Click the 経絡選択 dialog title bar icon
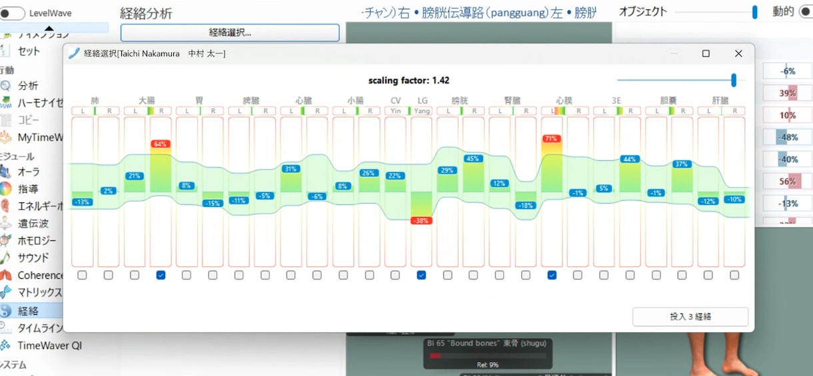The width and height of the screenshot is (813, 376). (x=74, y=53)
